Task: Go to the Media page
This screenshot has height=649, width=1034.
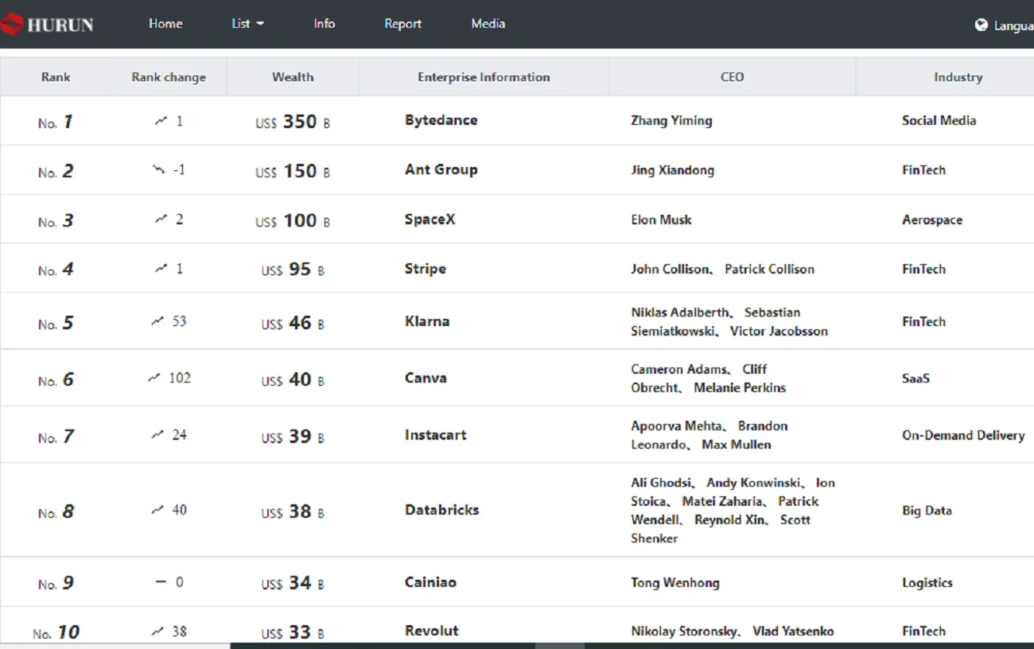Action: (488, 24)
